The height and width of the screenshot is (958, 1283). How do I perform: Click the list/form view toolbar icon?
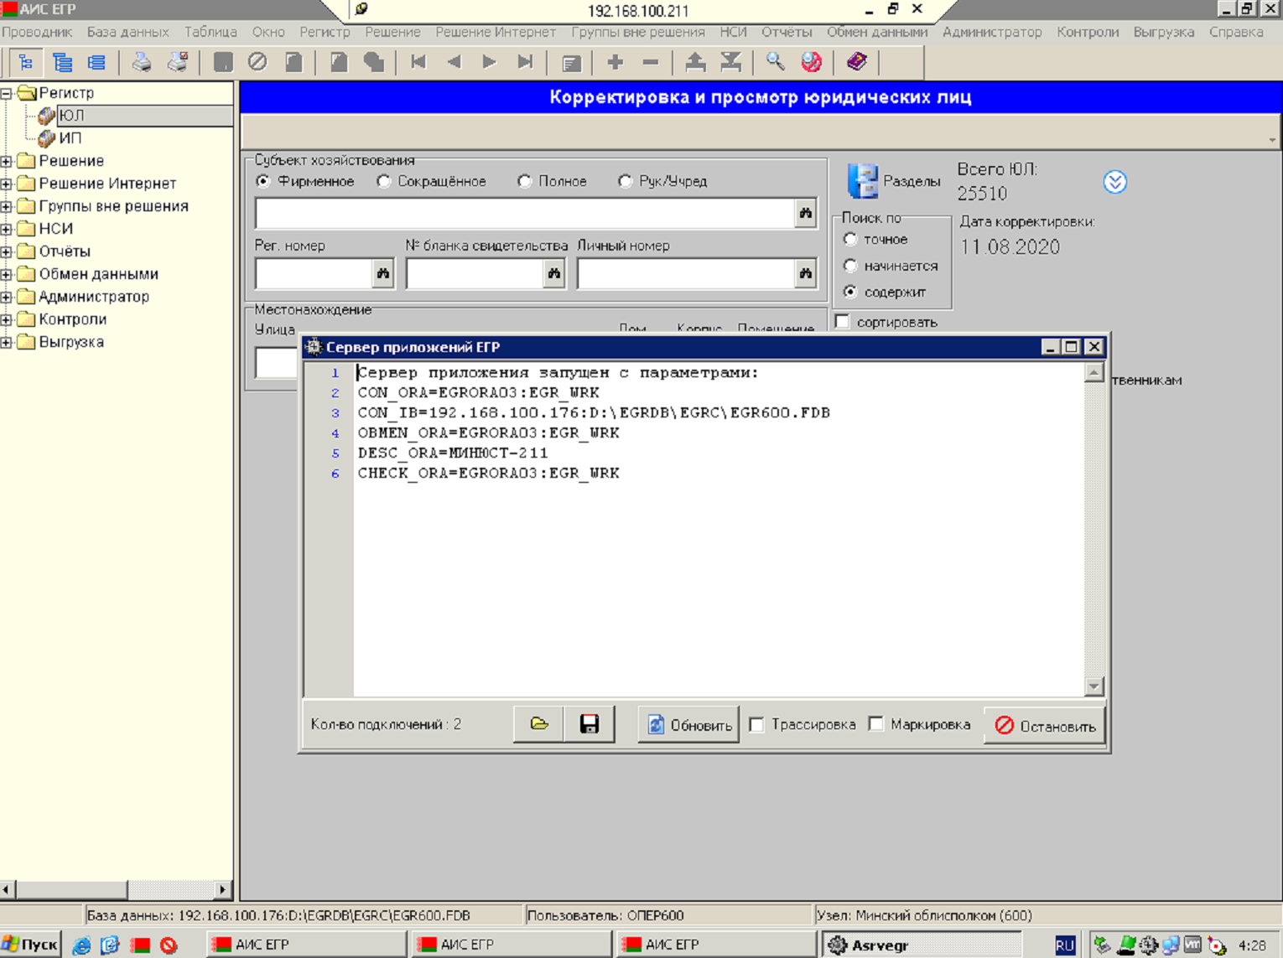[x=571, y=62]
